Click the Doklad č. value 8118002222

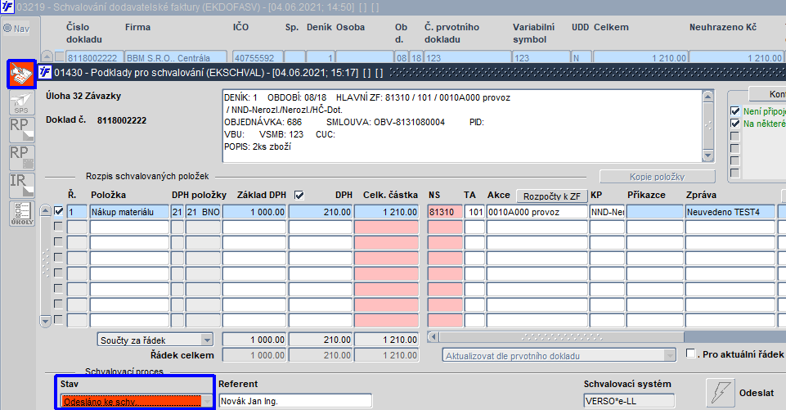pyautogui.click(x=122, y=120)
